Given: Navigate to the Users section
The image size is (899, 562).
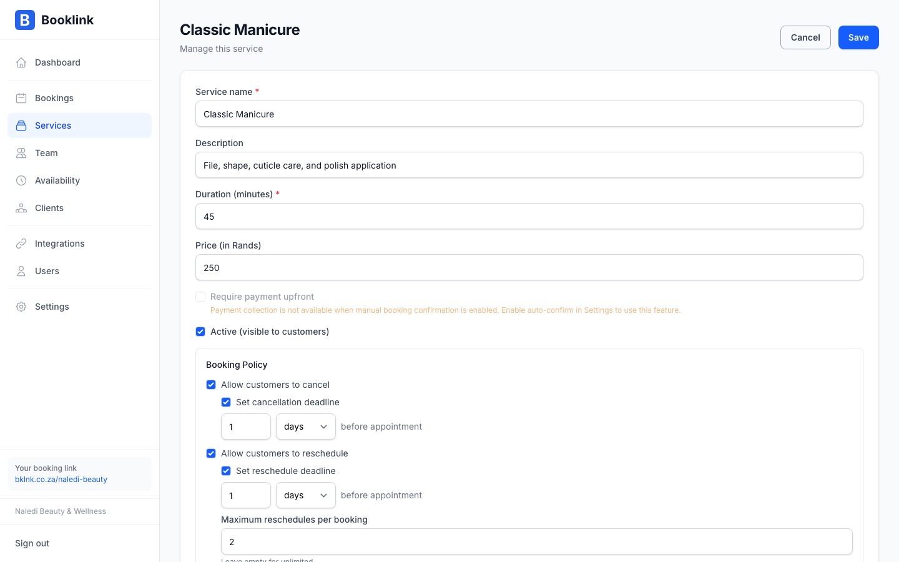Looking at the screenshot, I should [47, 271].
